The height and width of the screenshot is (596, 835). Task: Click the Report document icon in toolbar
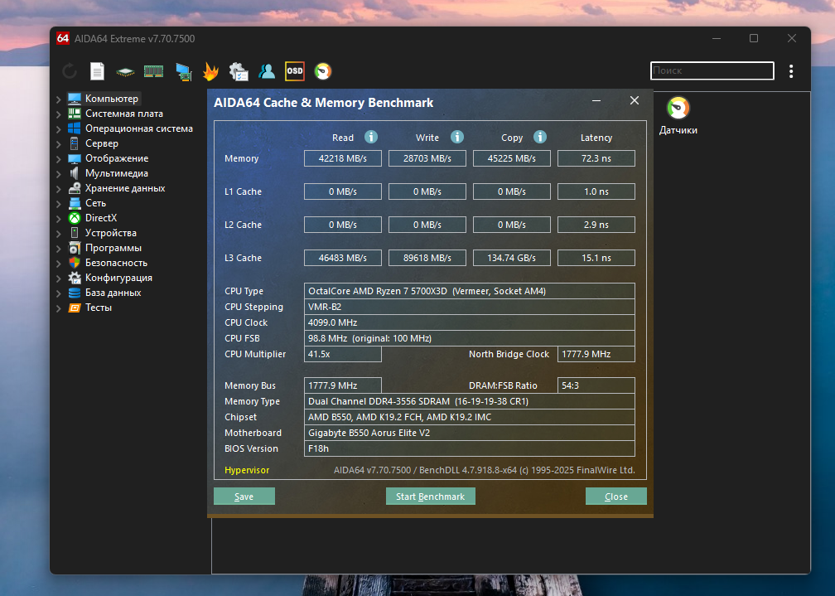click(x=98, y=71)
